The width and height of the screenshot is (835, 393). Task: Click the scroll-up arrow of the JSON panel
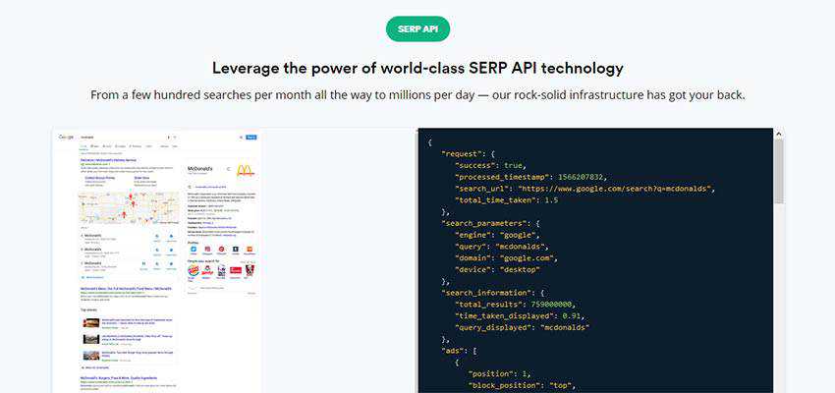tap(778, 134)
